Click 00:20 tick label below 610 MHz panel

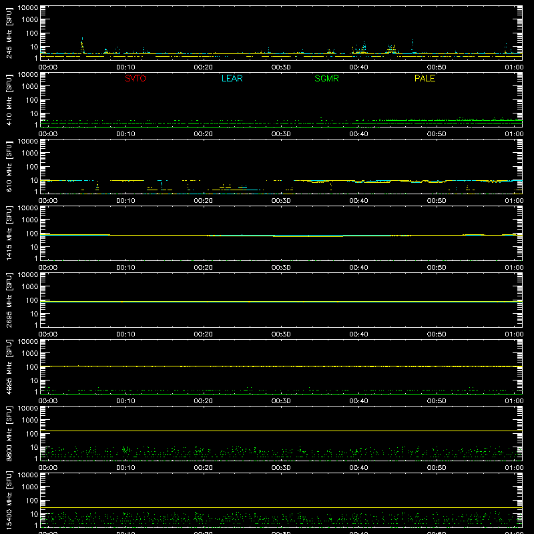204,201
